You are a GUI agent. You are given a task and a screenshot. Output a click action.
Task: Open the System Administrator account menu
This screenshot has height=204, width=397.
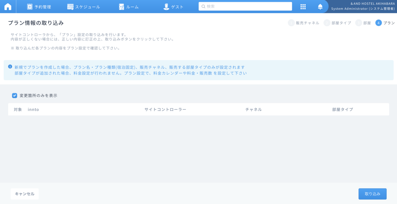(x=363, y=6)
